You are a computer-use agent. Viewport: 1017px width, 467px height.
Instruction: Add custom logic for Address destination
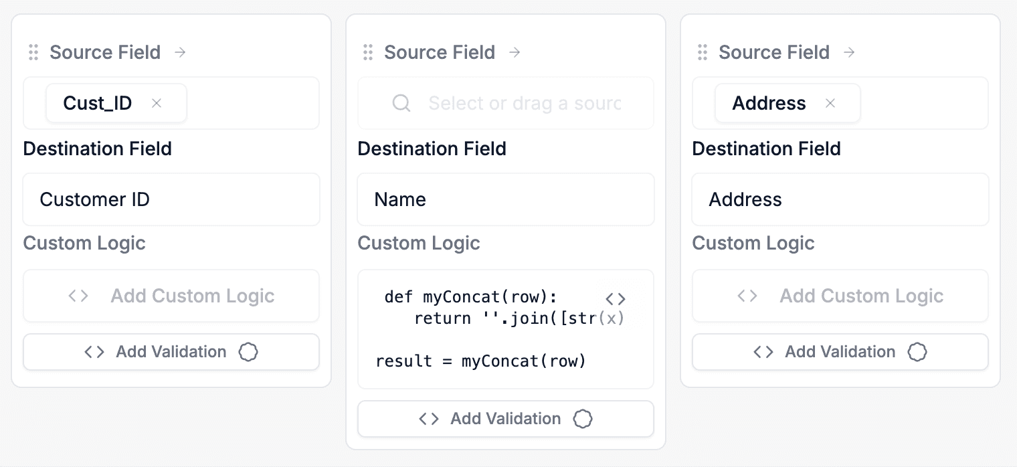pyautogui.click(x=840, y=296)
